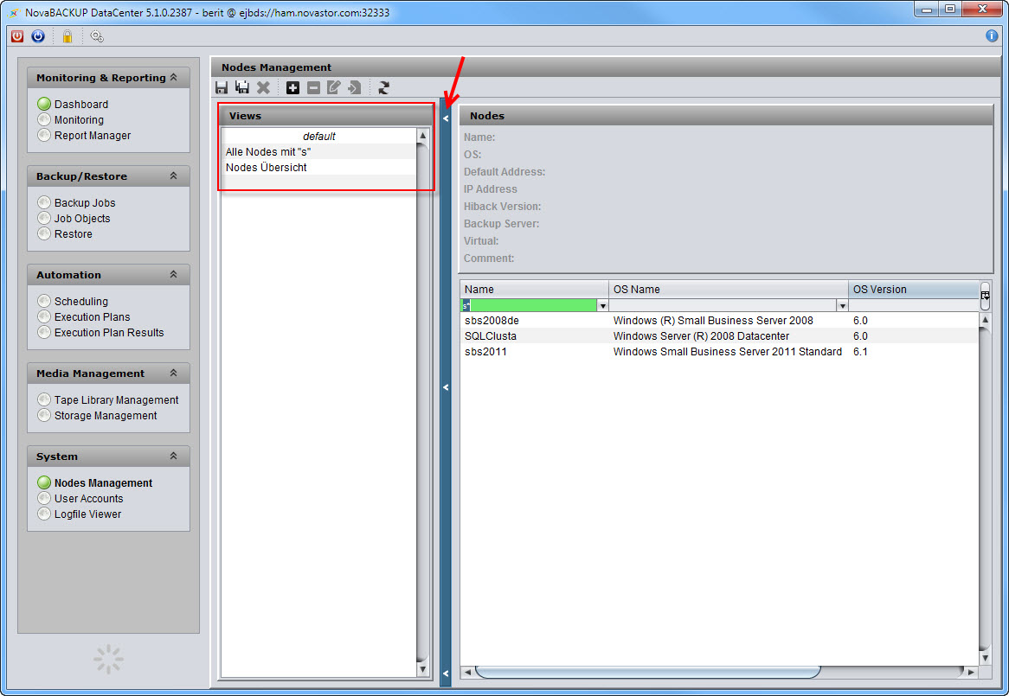Image resolution: width=1009 pixels, height=696 pixels.
Task: Click the Views list scroll-down arrow
Action: (x=423, y=670)
